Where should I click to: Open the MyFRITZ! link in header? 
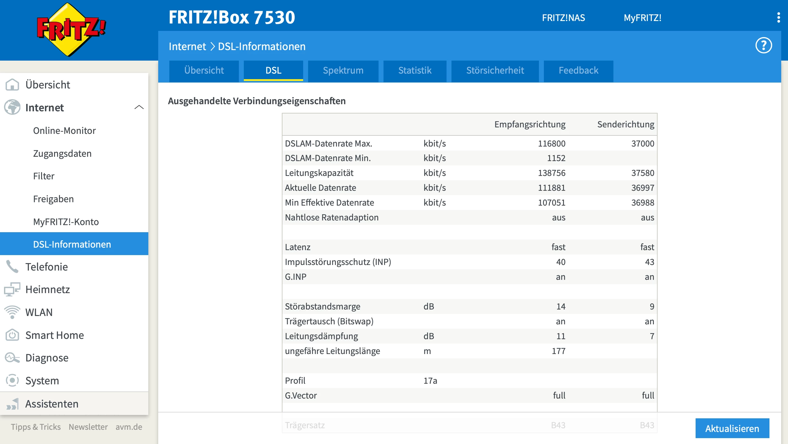click(642, 18)
